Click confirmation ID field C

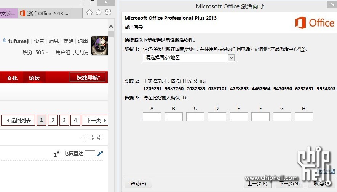195,116
